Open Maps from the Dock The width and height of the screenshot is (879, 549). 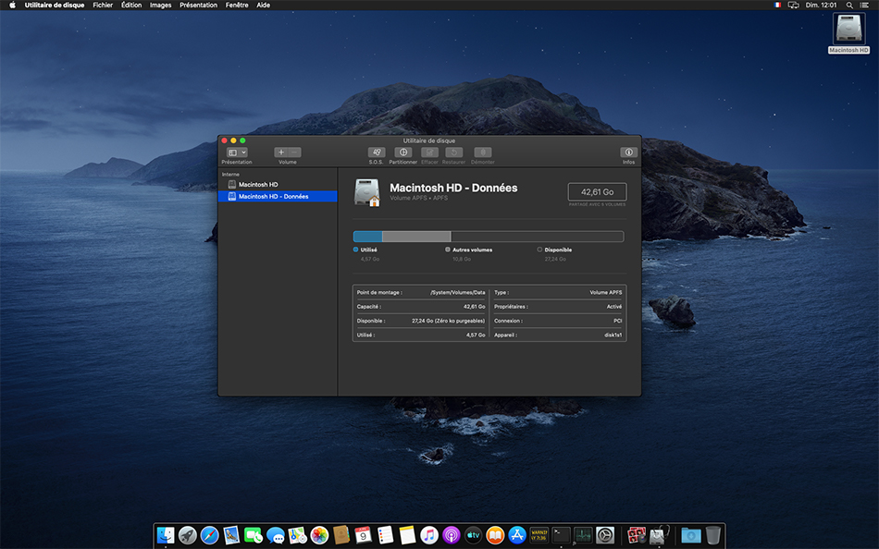coord(297,535)
